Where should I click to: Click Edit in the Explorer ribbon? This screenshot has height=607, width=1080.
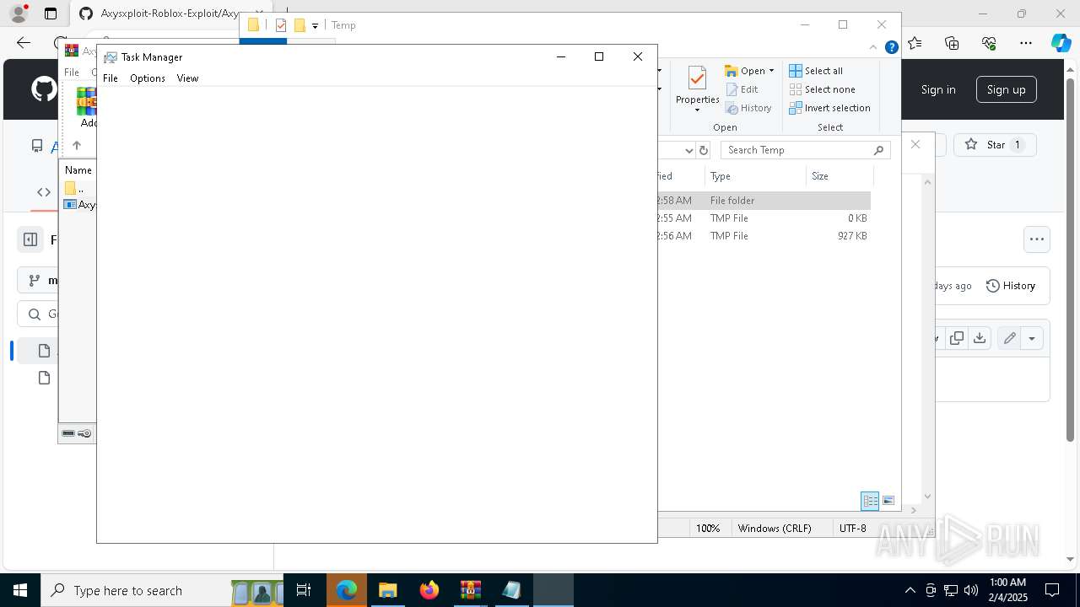[742, 89]
